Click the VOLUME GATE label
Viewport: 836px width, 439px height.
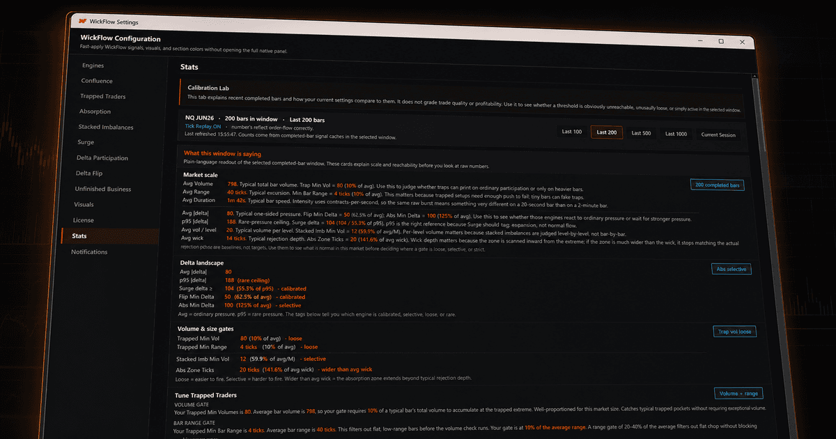tap(191, 404)
